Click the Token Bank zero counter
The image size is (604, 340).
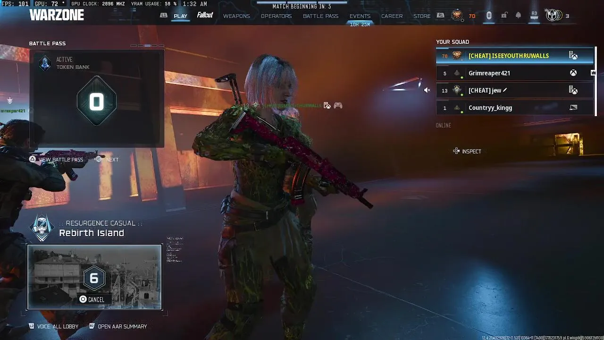97,102
